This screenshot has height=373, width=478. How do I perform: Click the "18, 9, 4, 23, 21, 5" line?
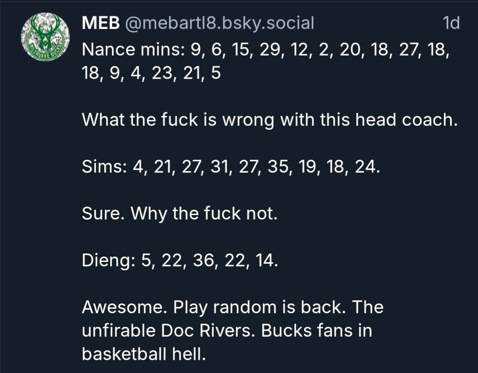(x=151, y=73)
